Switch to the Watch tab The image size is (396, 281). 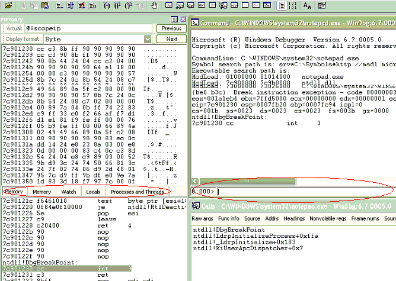tap(69, 192)
